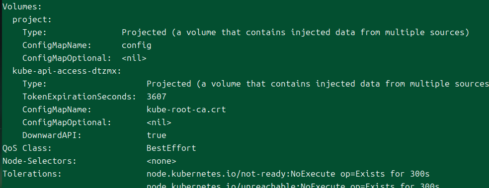This screenshot has height=188, width=489.
Task: Click the "QoS Class:" label
Action: coord(27,148)
